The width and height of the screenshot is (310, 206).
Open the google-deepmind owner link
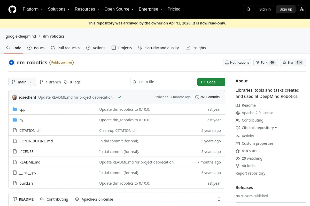(x=21, y=36)
